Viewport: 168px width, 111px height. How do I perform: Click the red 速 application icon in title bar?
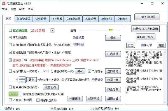(4, 3)
